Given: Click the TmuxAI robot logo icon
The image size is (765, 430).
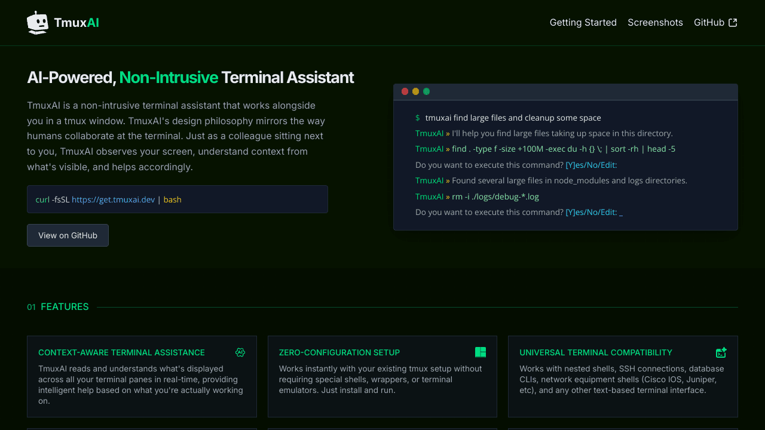Looking at the screenshot, I should click(x=38, y=23).
